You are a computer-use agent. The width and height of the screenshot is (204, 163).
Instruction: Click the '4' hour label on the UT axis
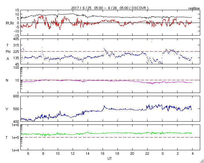[x=193, y=154]
